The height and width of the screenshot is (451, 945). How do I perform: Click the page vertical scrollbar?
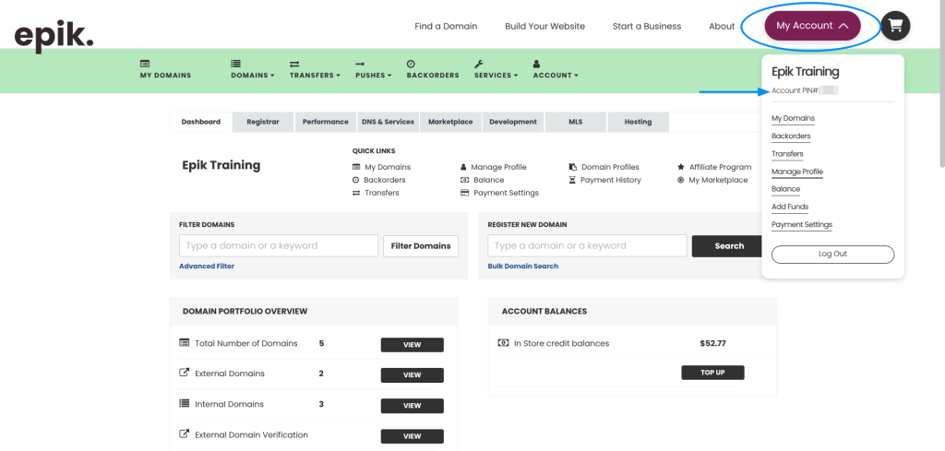(942, 84)
